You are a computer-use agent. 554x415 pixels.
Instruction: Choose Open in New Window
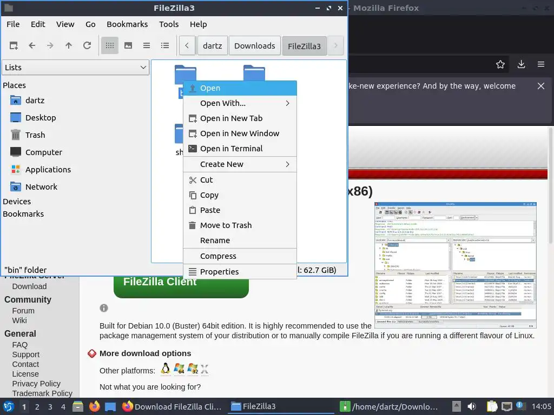click(x=240, y=134)
